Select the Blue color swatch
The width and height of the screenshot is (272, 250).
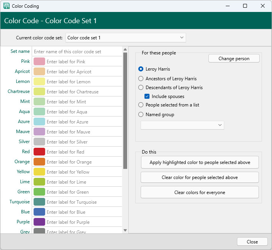(x=39, y=212)
